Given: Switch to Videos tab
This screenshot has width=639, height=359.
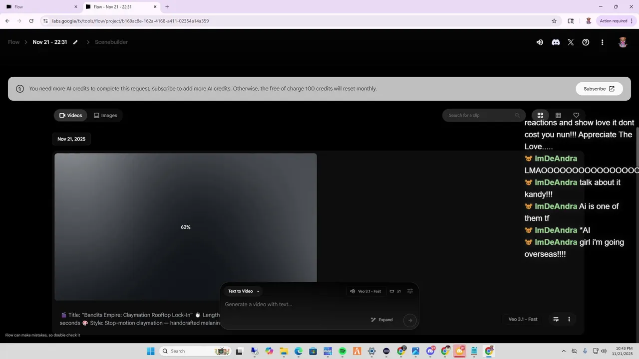Looking at the screenshot, I should [70, 115].
